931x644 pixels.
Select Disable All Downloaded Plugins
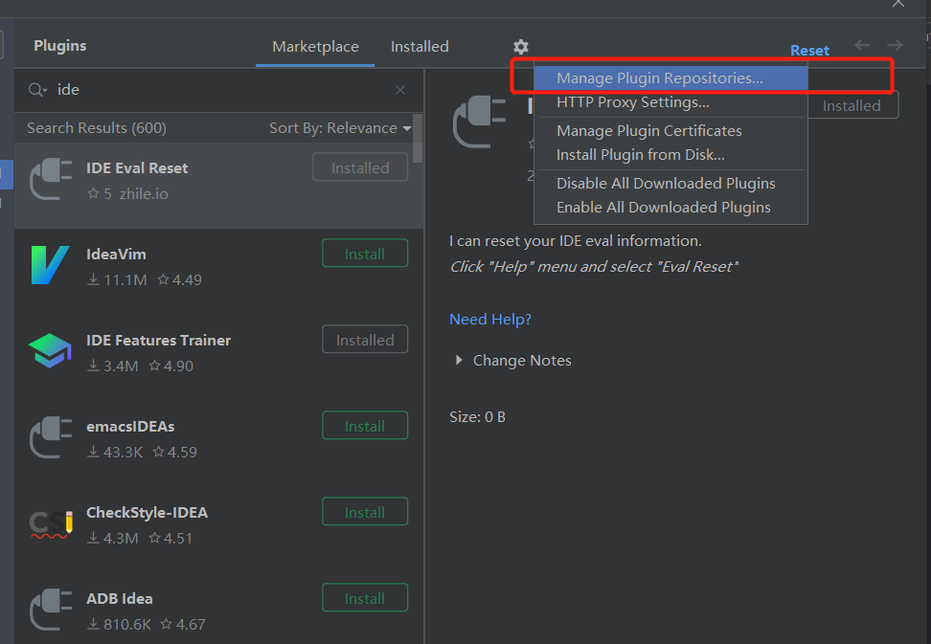pos(670,184)
